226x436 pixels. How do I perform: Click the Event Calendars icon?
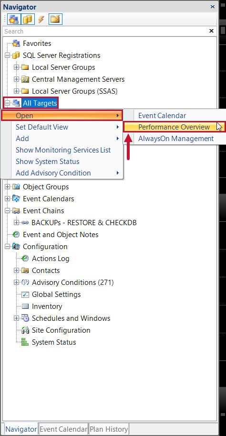tap(16, 199)
